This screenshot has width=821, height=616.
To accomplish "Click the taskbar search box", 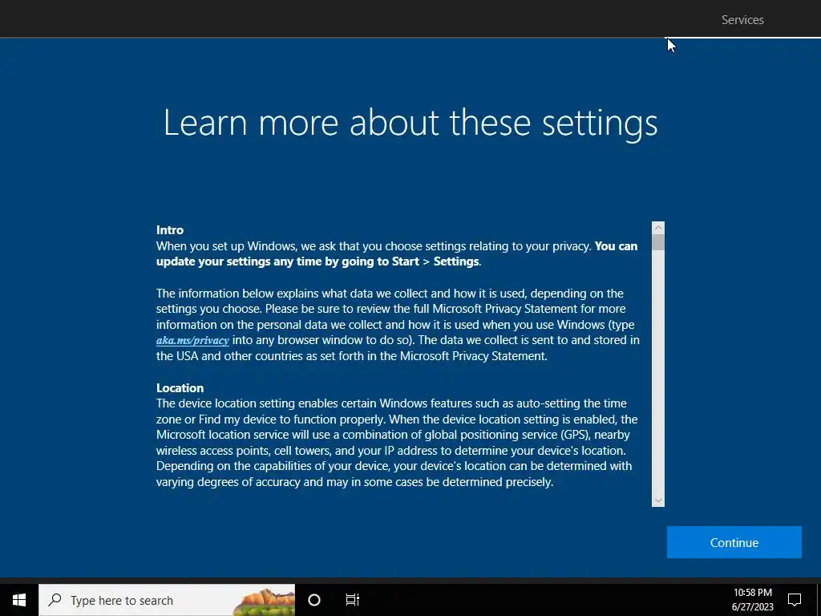I will pos(167,600).
